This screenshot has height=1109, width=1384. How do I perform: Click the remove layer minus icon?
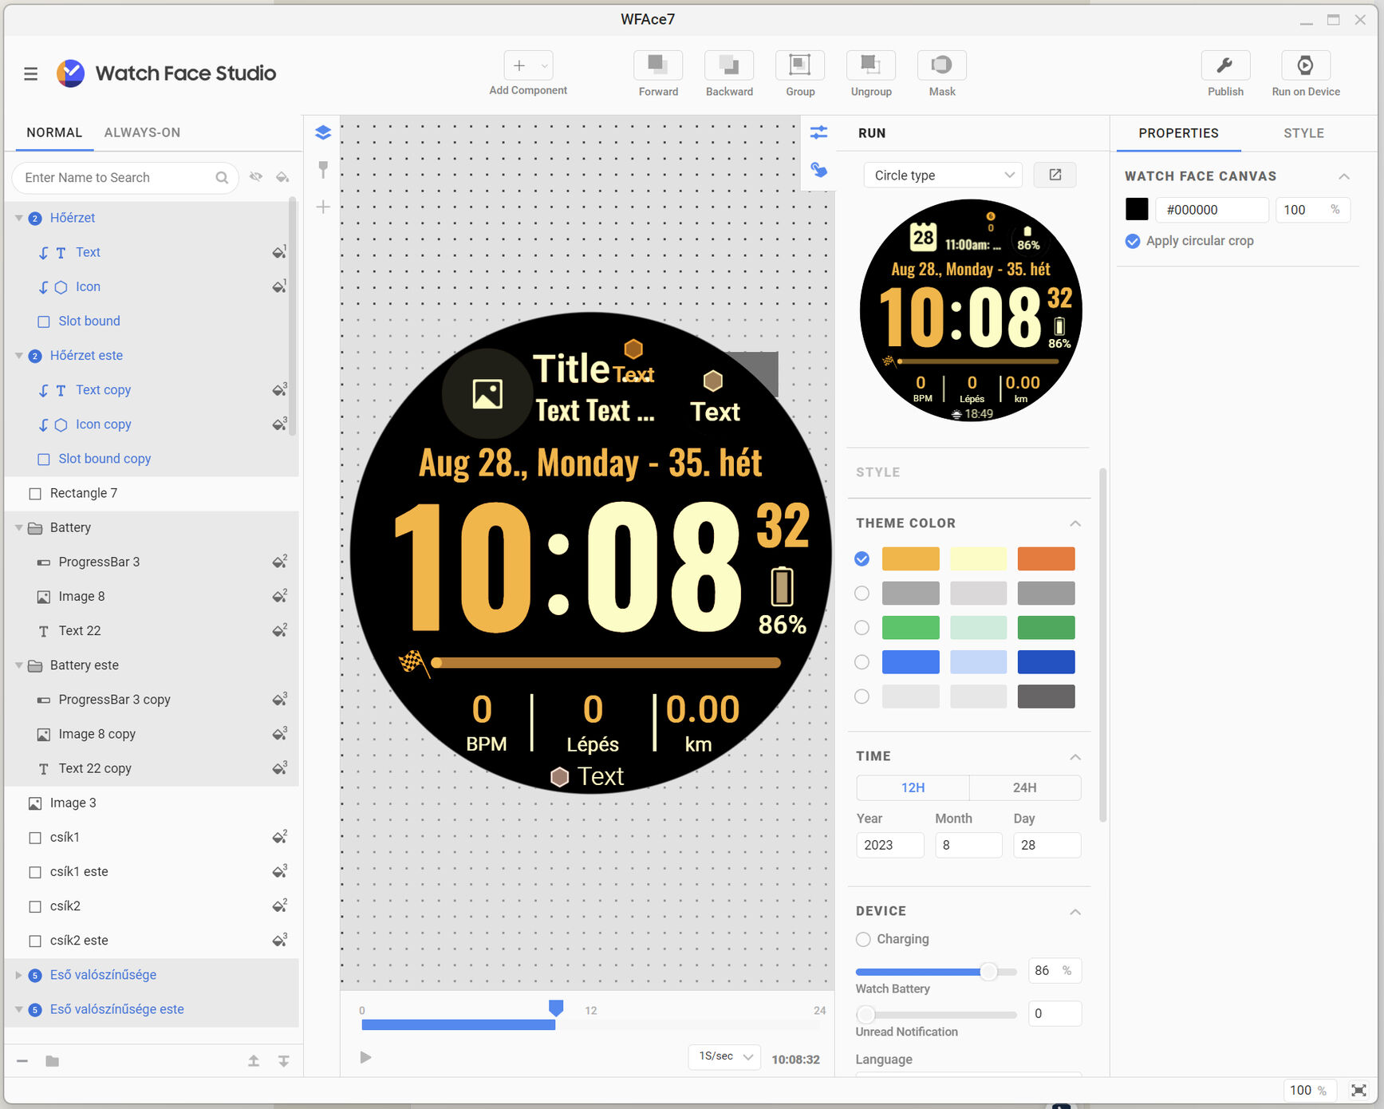[x=22, y=1061]
